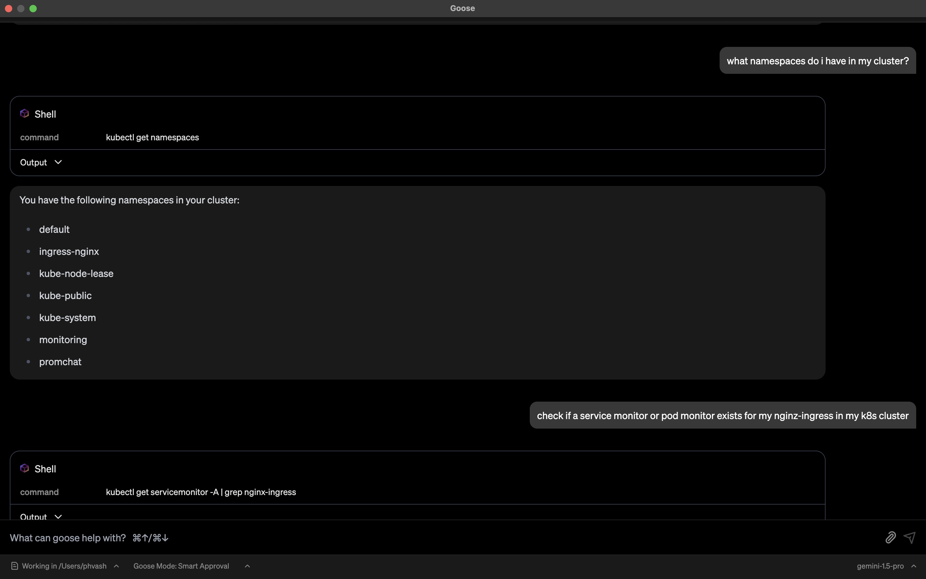Open the working directory chevron menu
The image size is (926, 579).
116,566
